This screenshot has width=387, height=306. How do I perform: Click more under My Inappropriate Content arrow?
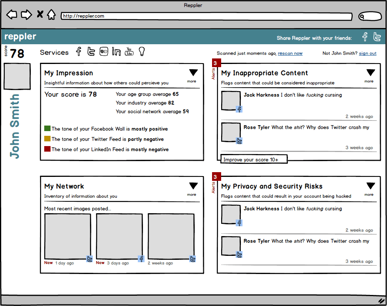click(369, 81)
